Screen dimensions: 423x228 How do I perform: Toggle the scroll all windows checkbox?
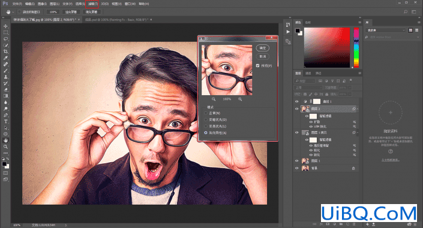coord(19,12)
